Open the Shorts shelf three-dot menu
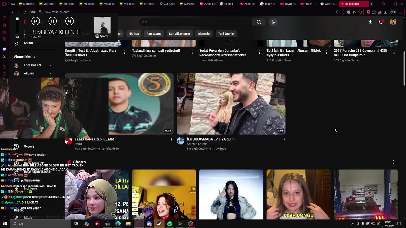The image size is (406, 228). point(394,162)
